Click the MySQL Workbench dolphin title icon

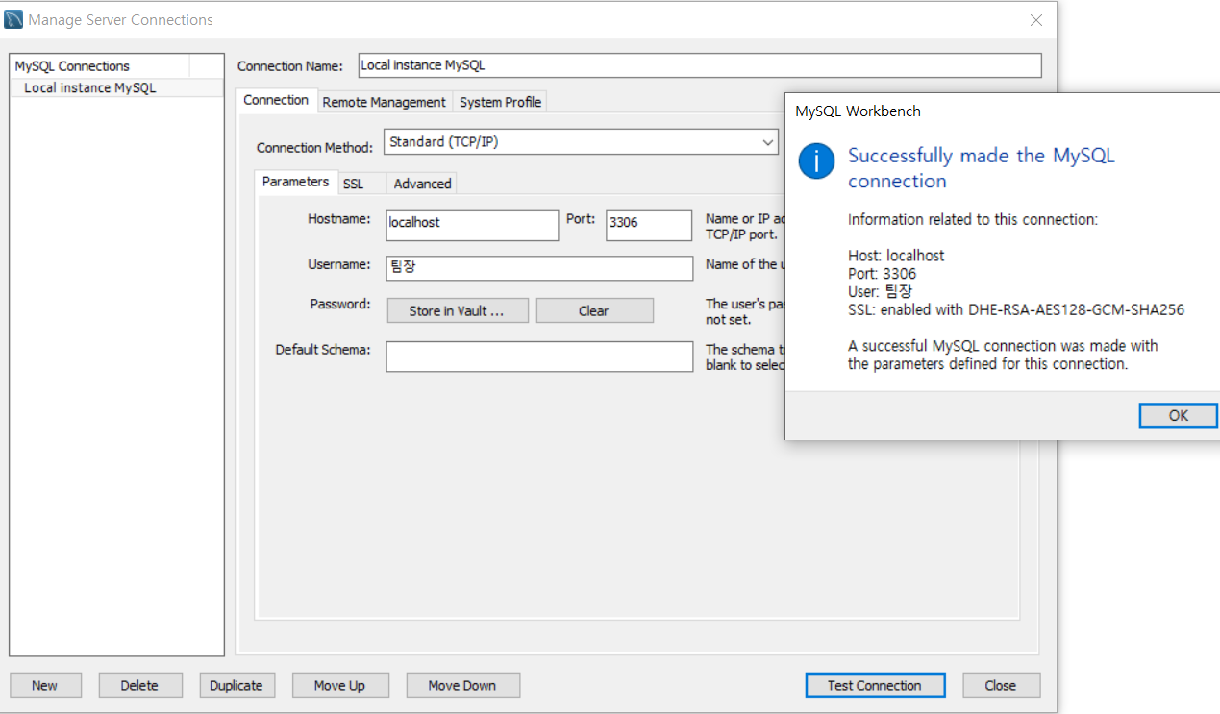13,19
